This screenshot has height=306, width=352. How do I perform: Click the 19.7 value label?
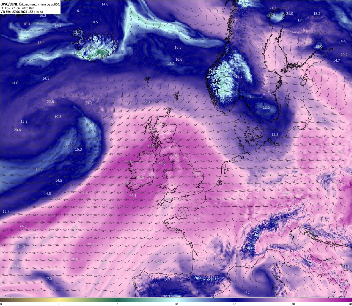(x=260, y=172)
